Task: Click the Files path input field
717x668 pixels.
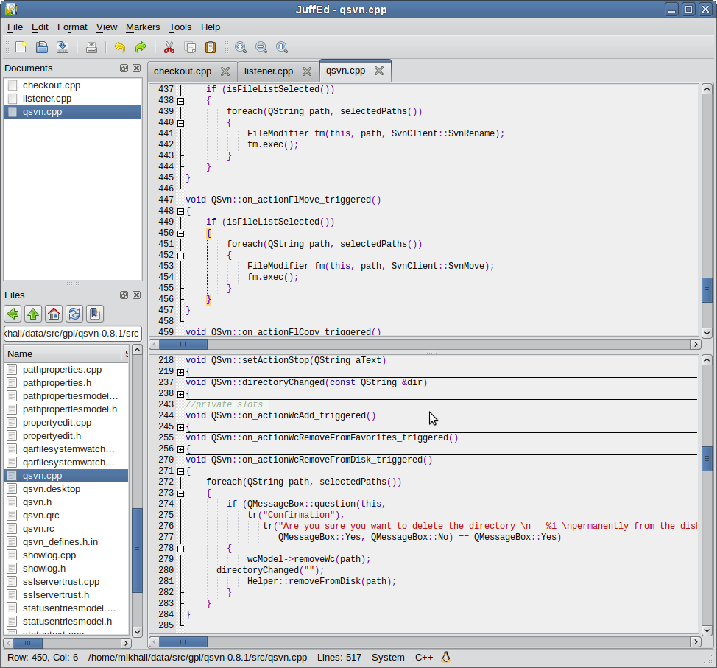Action: pos(73,333)
